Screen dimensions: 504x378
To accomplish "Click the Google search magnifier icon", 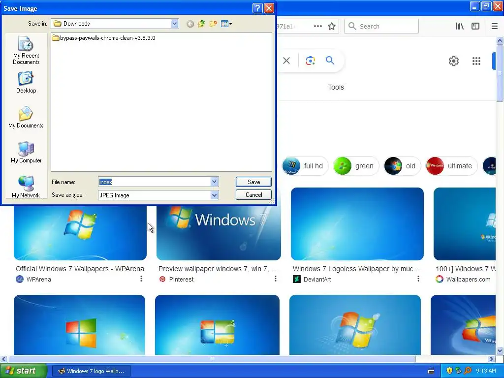I will (x=330, y=61).
